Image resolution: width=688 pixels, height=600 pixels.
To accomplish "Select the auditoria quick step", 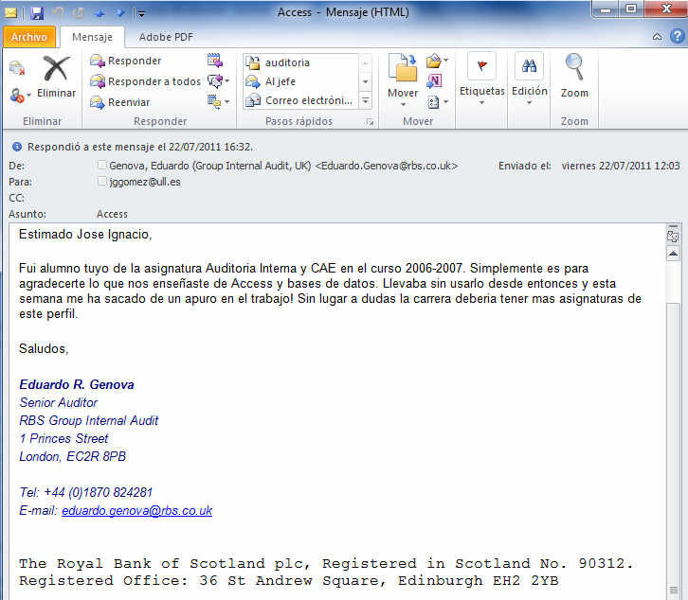I will pyautogui.click(x=287, y=62).
